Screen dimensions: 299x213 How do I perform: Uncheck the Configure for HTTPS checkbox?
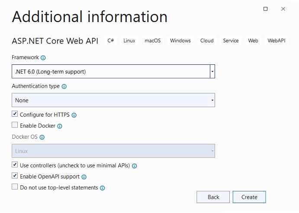(x=15, y=114)
